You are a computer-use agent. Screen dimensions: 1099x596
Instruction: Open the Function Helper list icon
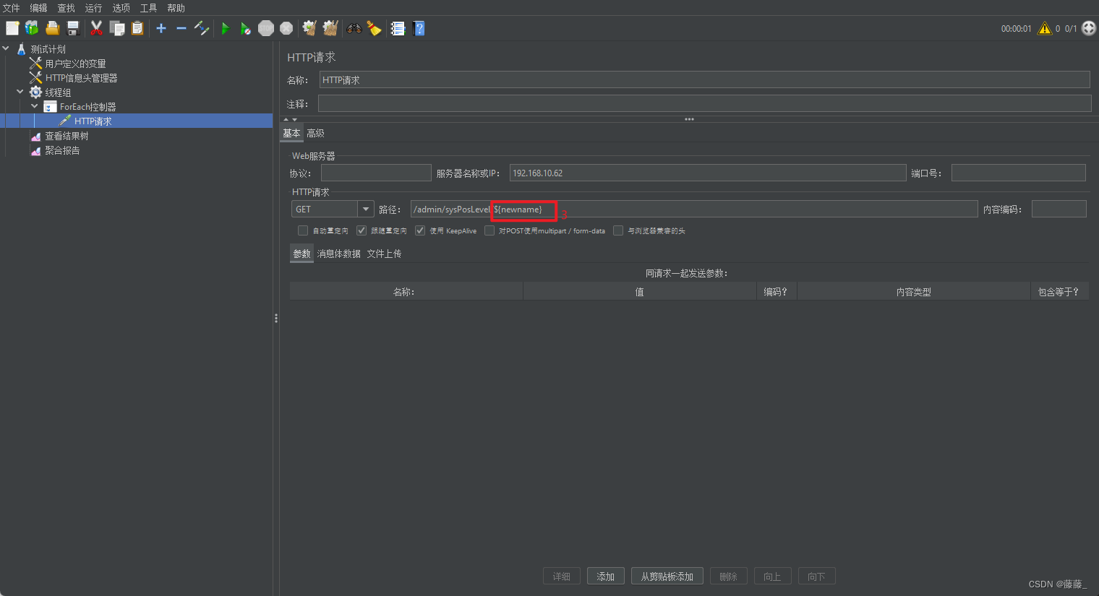click(x=398, y=28)
